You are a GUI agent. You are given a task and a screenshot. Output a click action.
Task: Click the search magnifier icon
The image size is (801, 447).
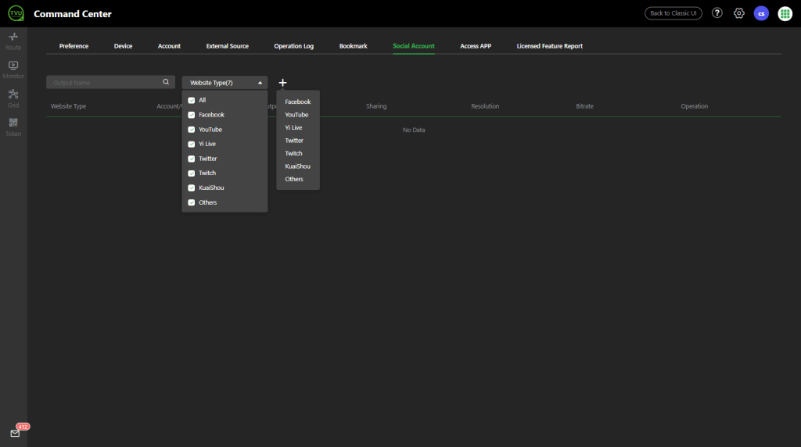[166, 82]
